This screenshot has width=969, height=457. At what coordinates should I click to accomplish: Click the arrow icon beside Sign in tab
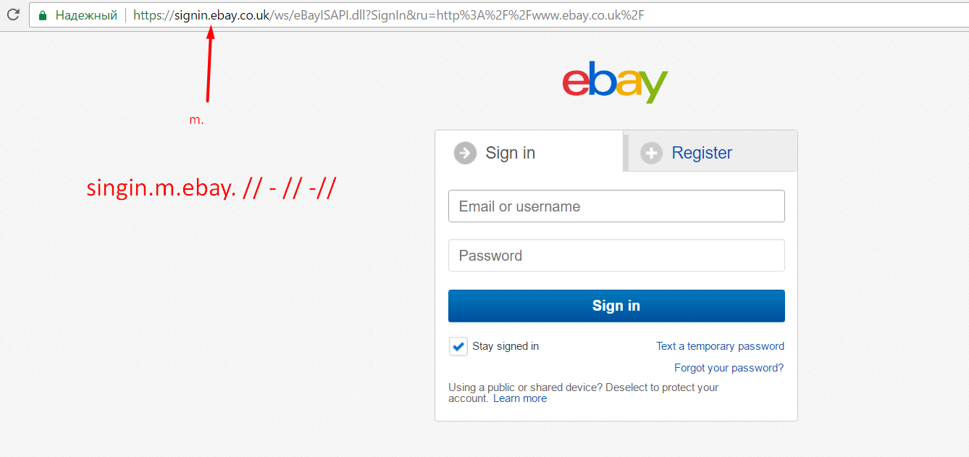coord(465,153)
